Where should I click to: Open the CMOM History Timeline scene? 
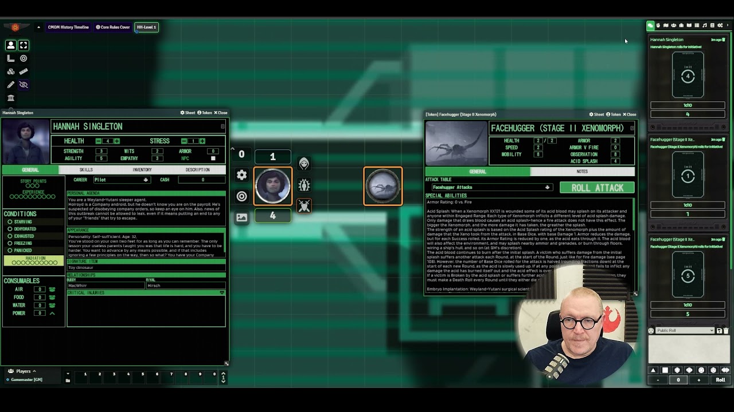[68, 27]
